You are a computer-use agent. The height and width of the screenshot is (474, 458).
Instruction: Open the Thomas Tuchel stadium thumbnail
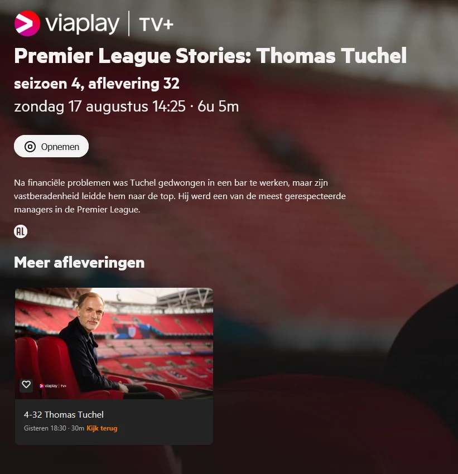coord(114,344)
